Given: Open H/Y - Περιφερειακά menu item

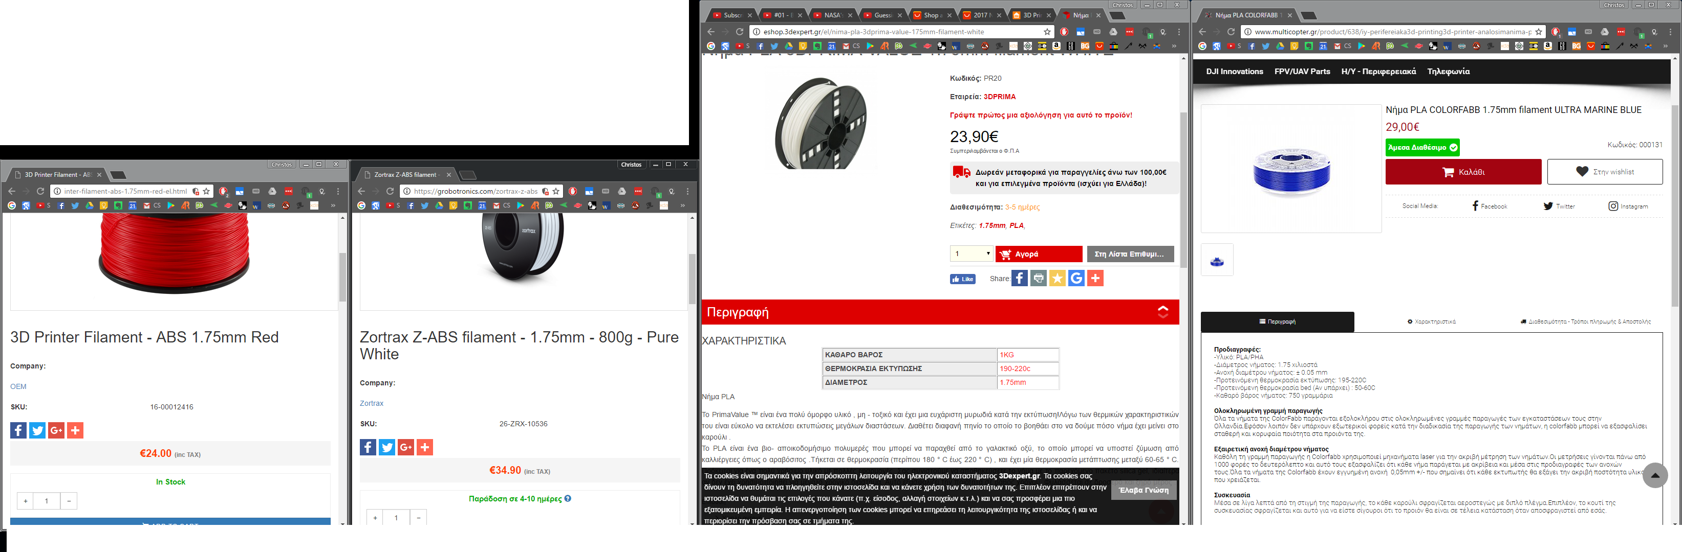Looking at the screenshot, I should click(1378, 72).
